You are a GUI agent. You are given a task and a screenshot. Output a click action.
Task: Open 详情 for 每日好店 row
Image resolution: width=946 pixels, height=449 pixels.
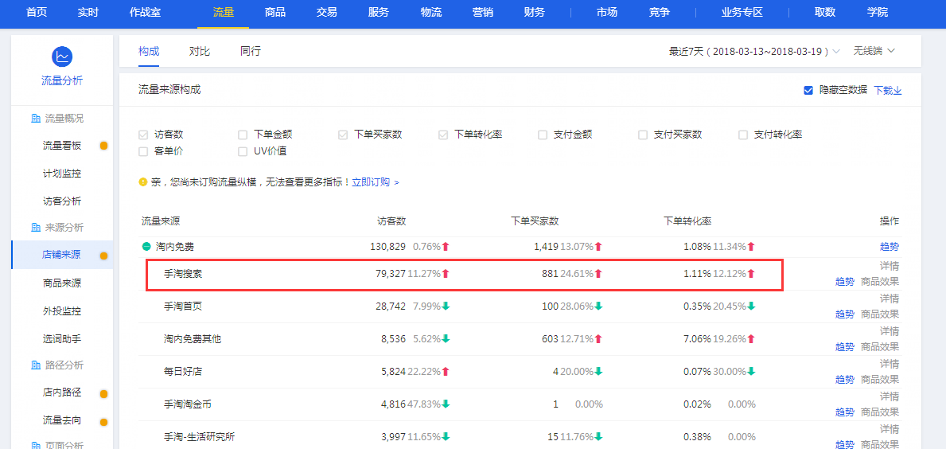pos(890,363)
